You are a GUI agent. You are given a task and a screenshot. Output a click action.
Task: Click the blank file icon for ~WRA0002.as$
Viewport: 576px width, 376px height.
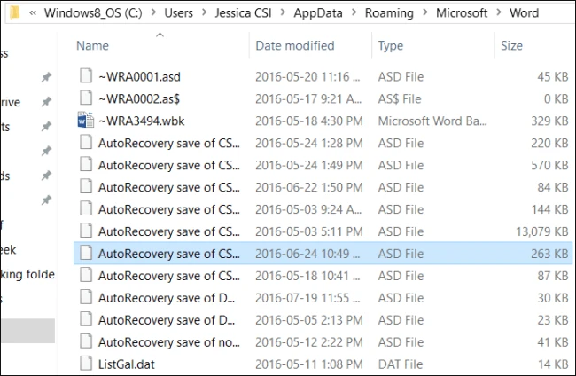coord(85,98)
